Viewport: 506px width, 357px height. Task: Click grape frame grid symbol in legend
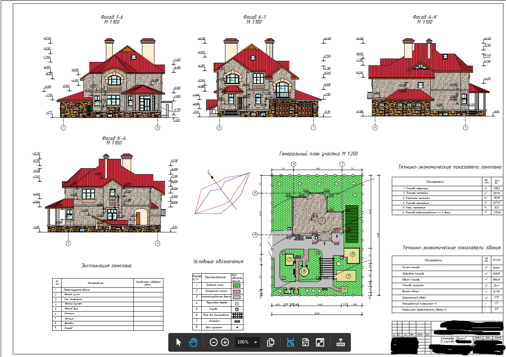[x=237, y=315]
